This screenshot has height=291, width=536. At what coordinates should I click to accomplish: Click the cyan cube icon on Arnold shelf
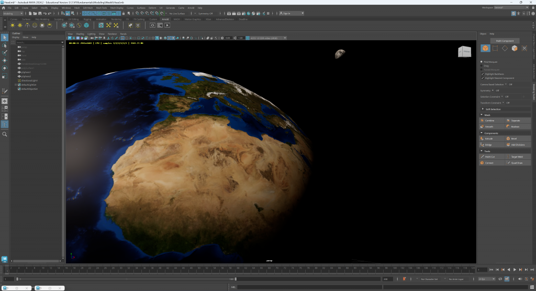pos(86,25)
